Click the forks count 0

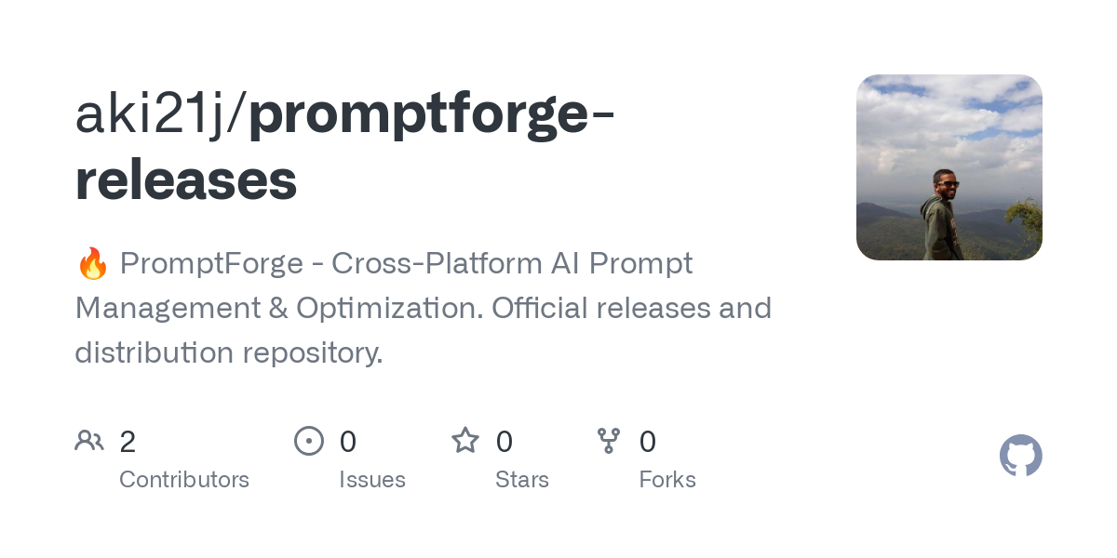(x=648, y=442)
